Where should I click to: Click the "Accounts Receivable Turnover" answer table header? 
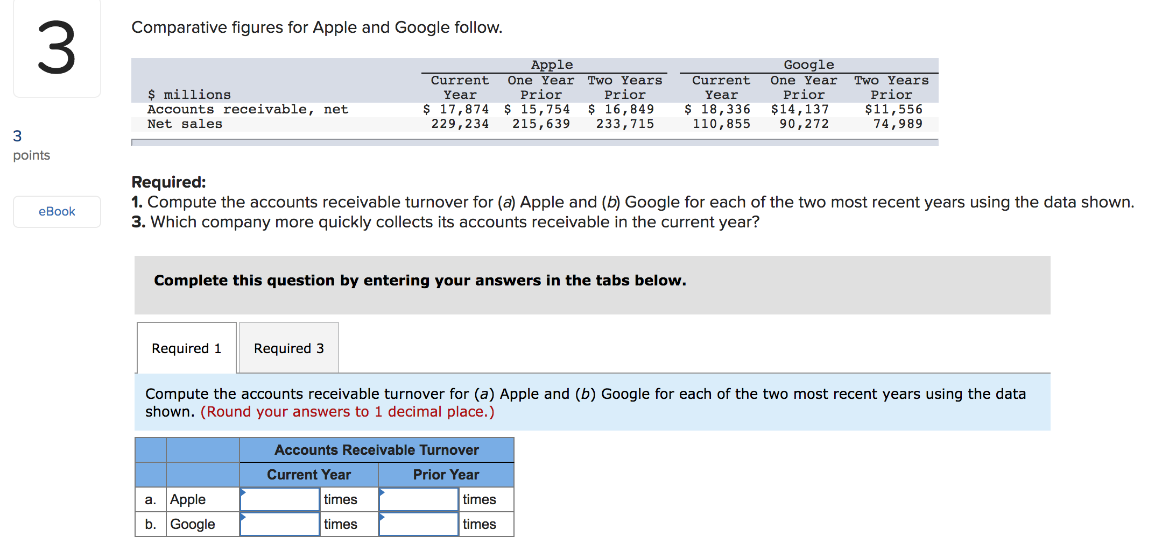(377, 450)
